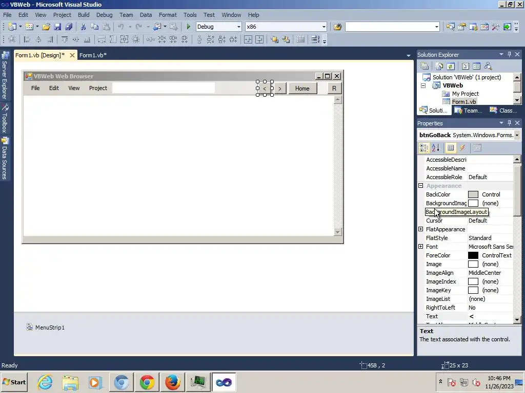
Task: Click the Send to Back layout icon
Action: click(x=286, y=40)
